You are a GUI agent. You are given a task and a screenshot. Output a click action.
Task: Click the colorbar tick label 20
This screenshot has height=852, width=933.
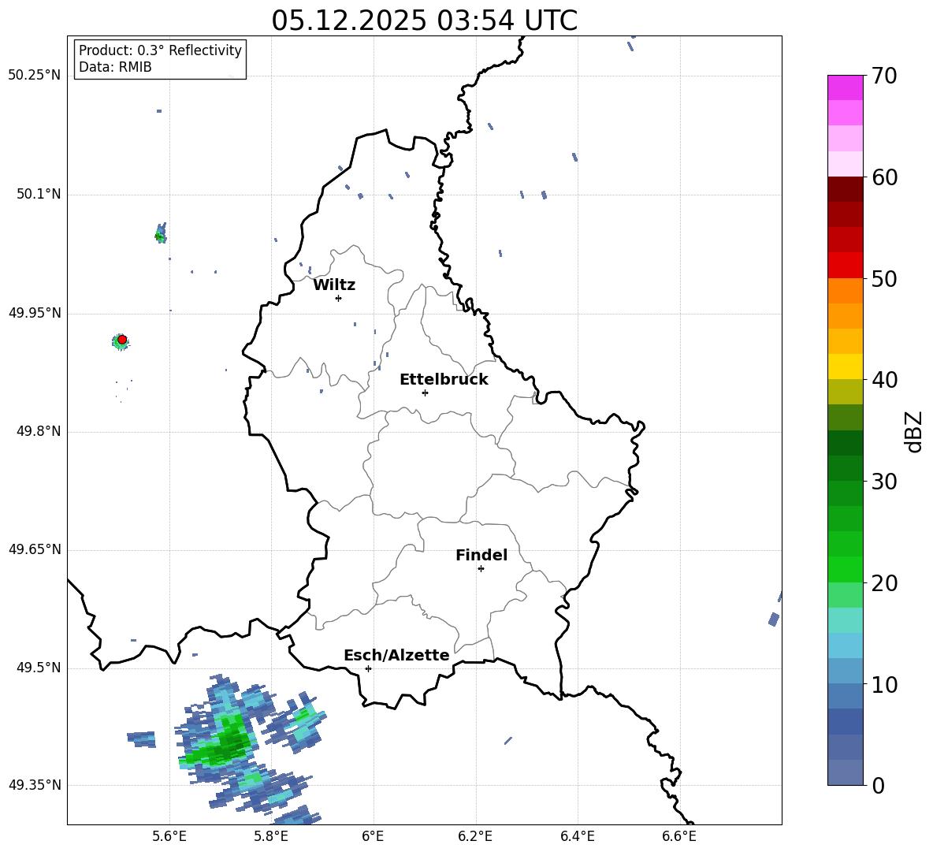[884, 583]
